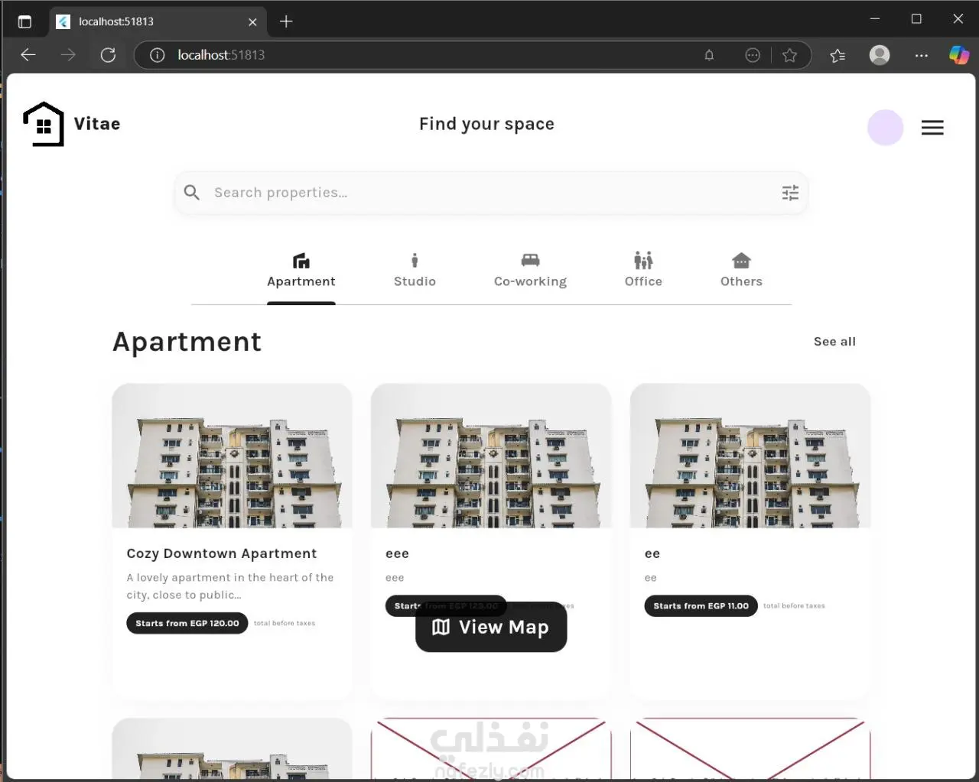This screenshot has height=782, width=979.
Task: Open a new browser tab
Action: [x=286, y=21]
